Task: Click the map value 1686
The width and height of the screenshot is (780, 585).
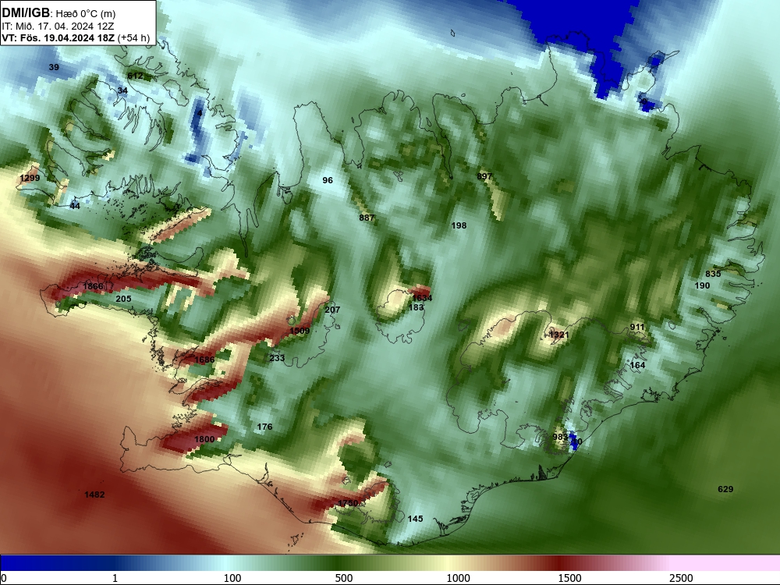Action: coord(204,360)
